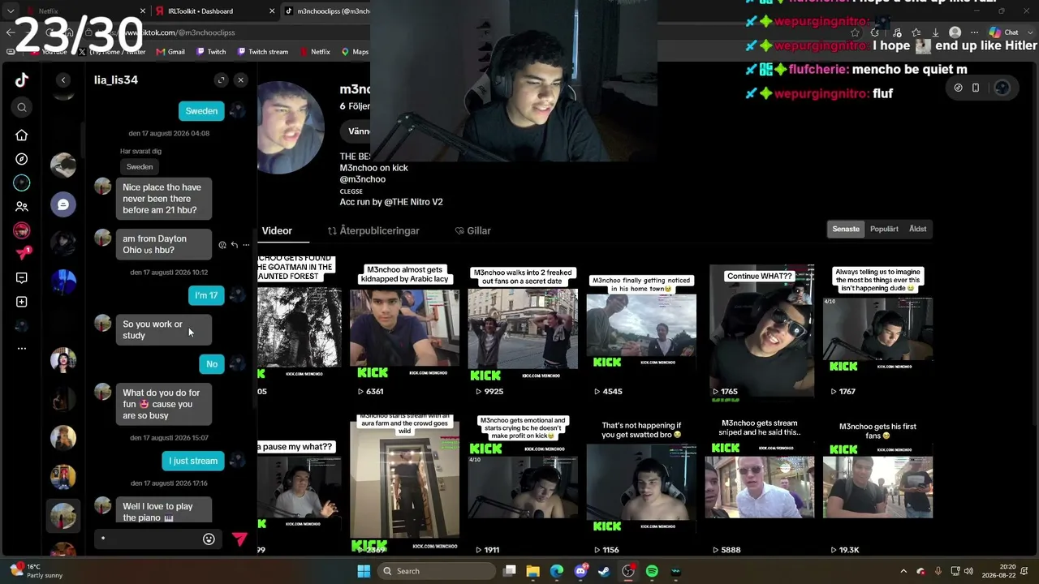This screenshot has width=1039, height=584.
Task: Expand the lia_lis34 chat to full size
Action: [x=221, y=79]
